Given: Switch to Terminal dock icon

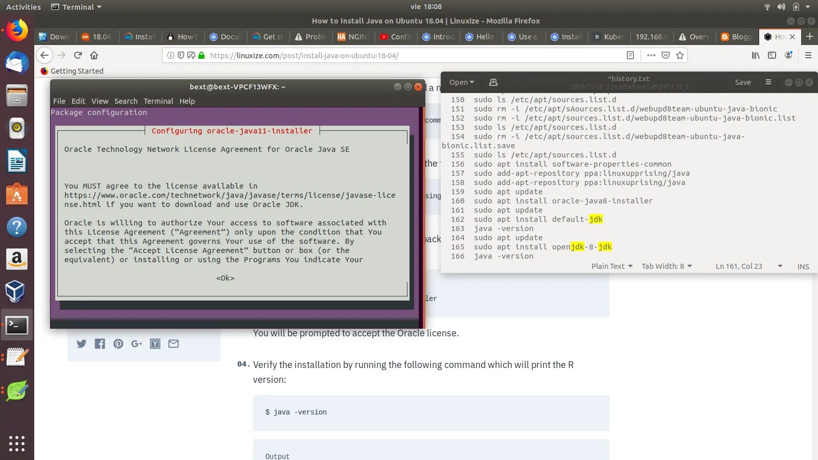Looking at the screenshot, I should (x=17, y=325).
